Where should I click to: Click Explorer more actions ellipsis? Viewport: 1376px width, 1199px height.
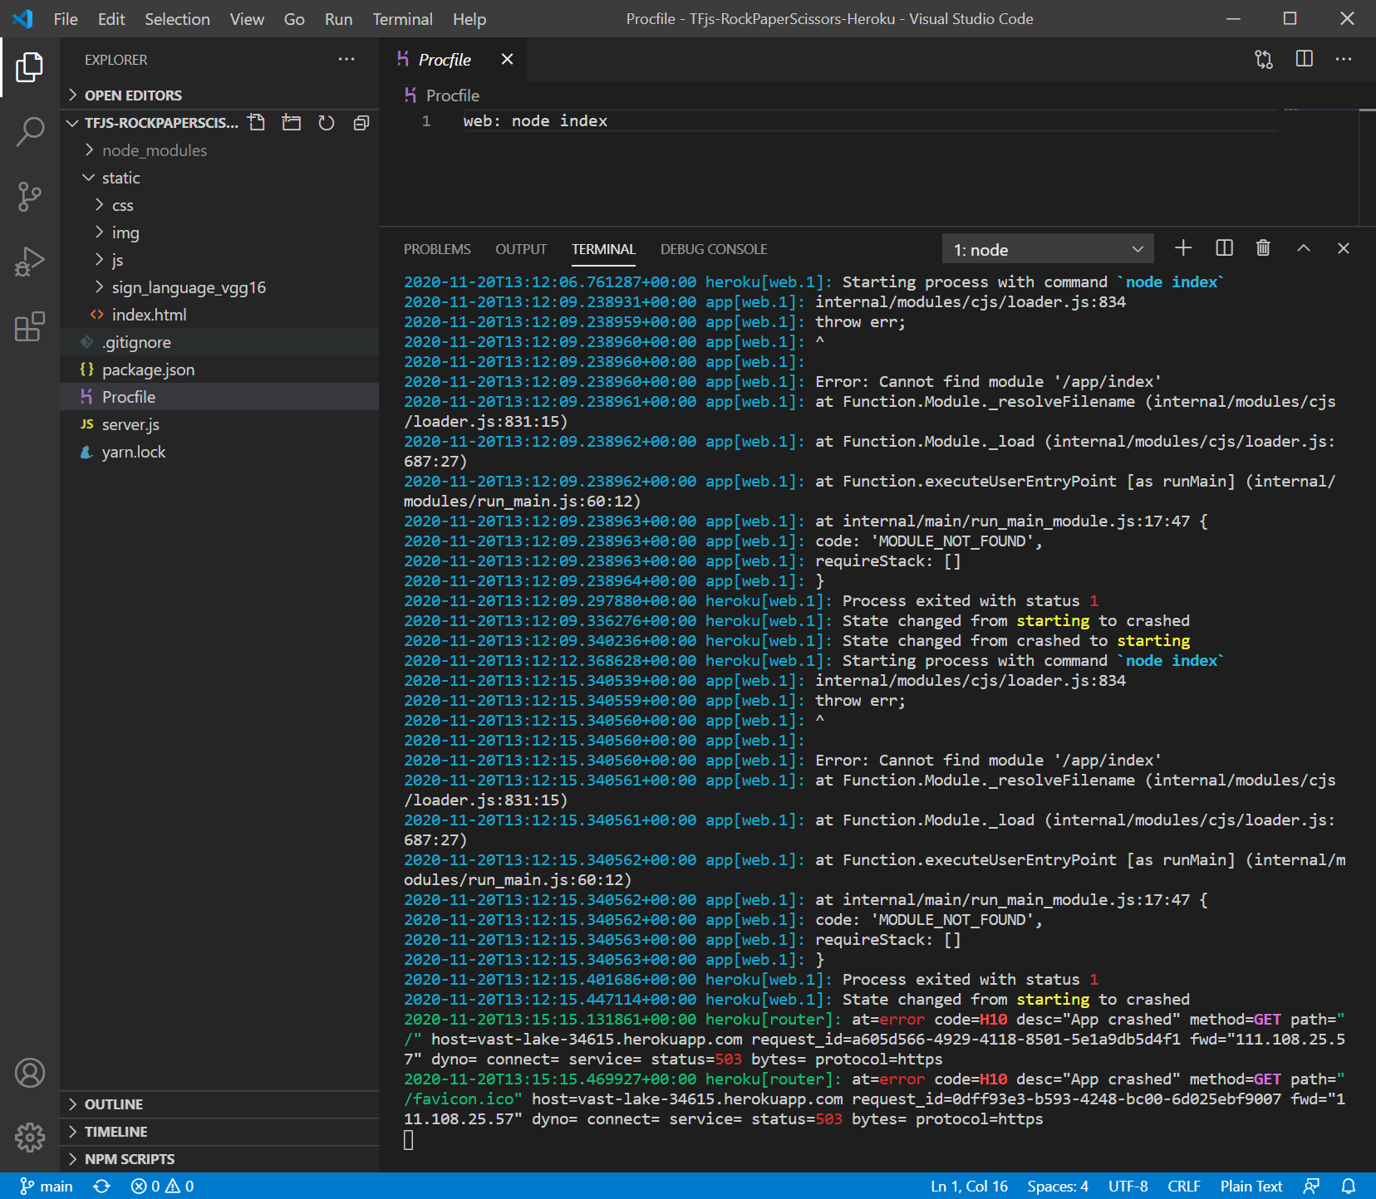(346, 59)
